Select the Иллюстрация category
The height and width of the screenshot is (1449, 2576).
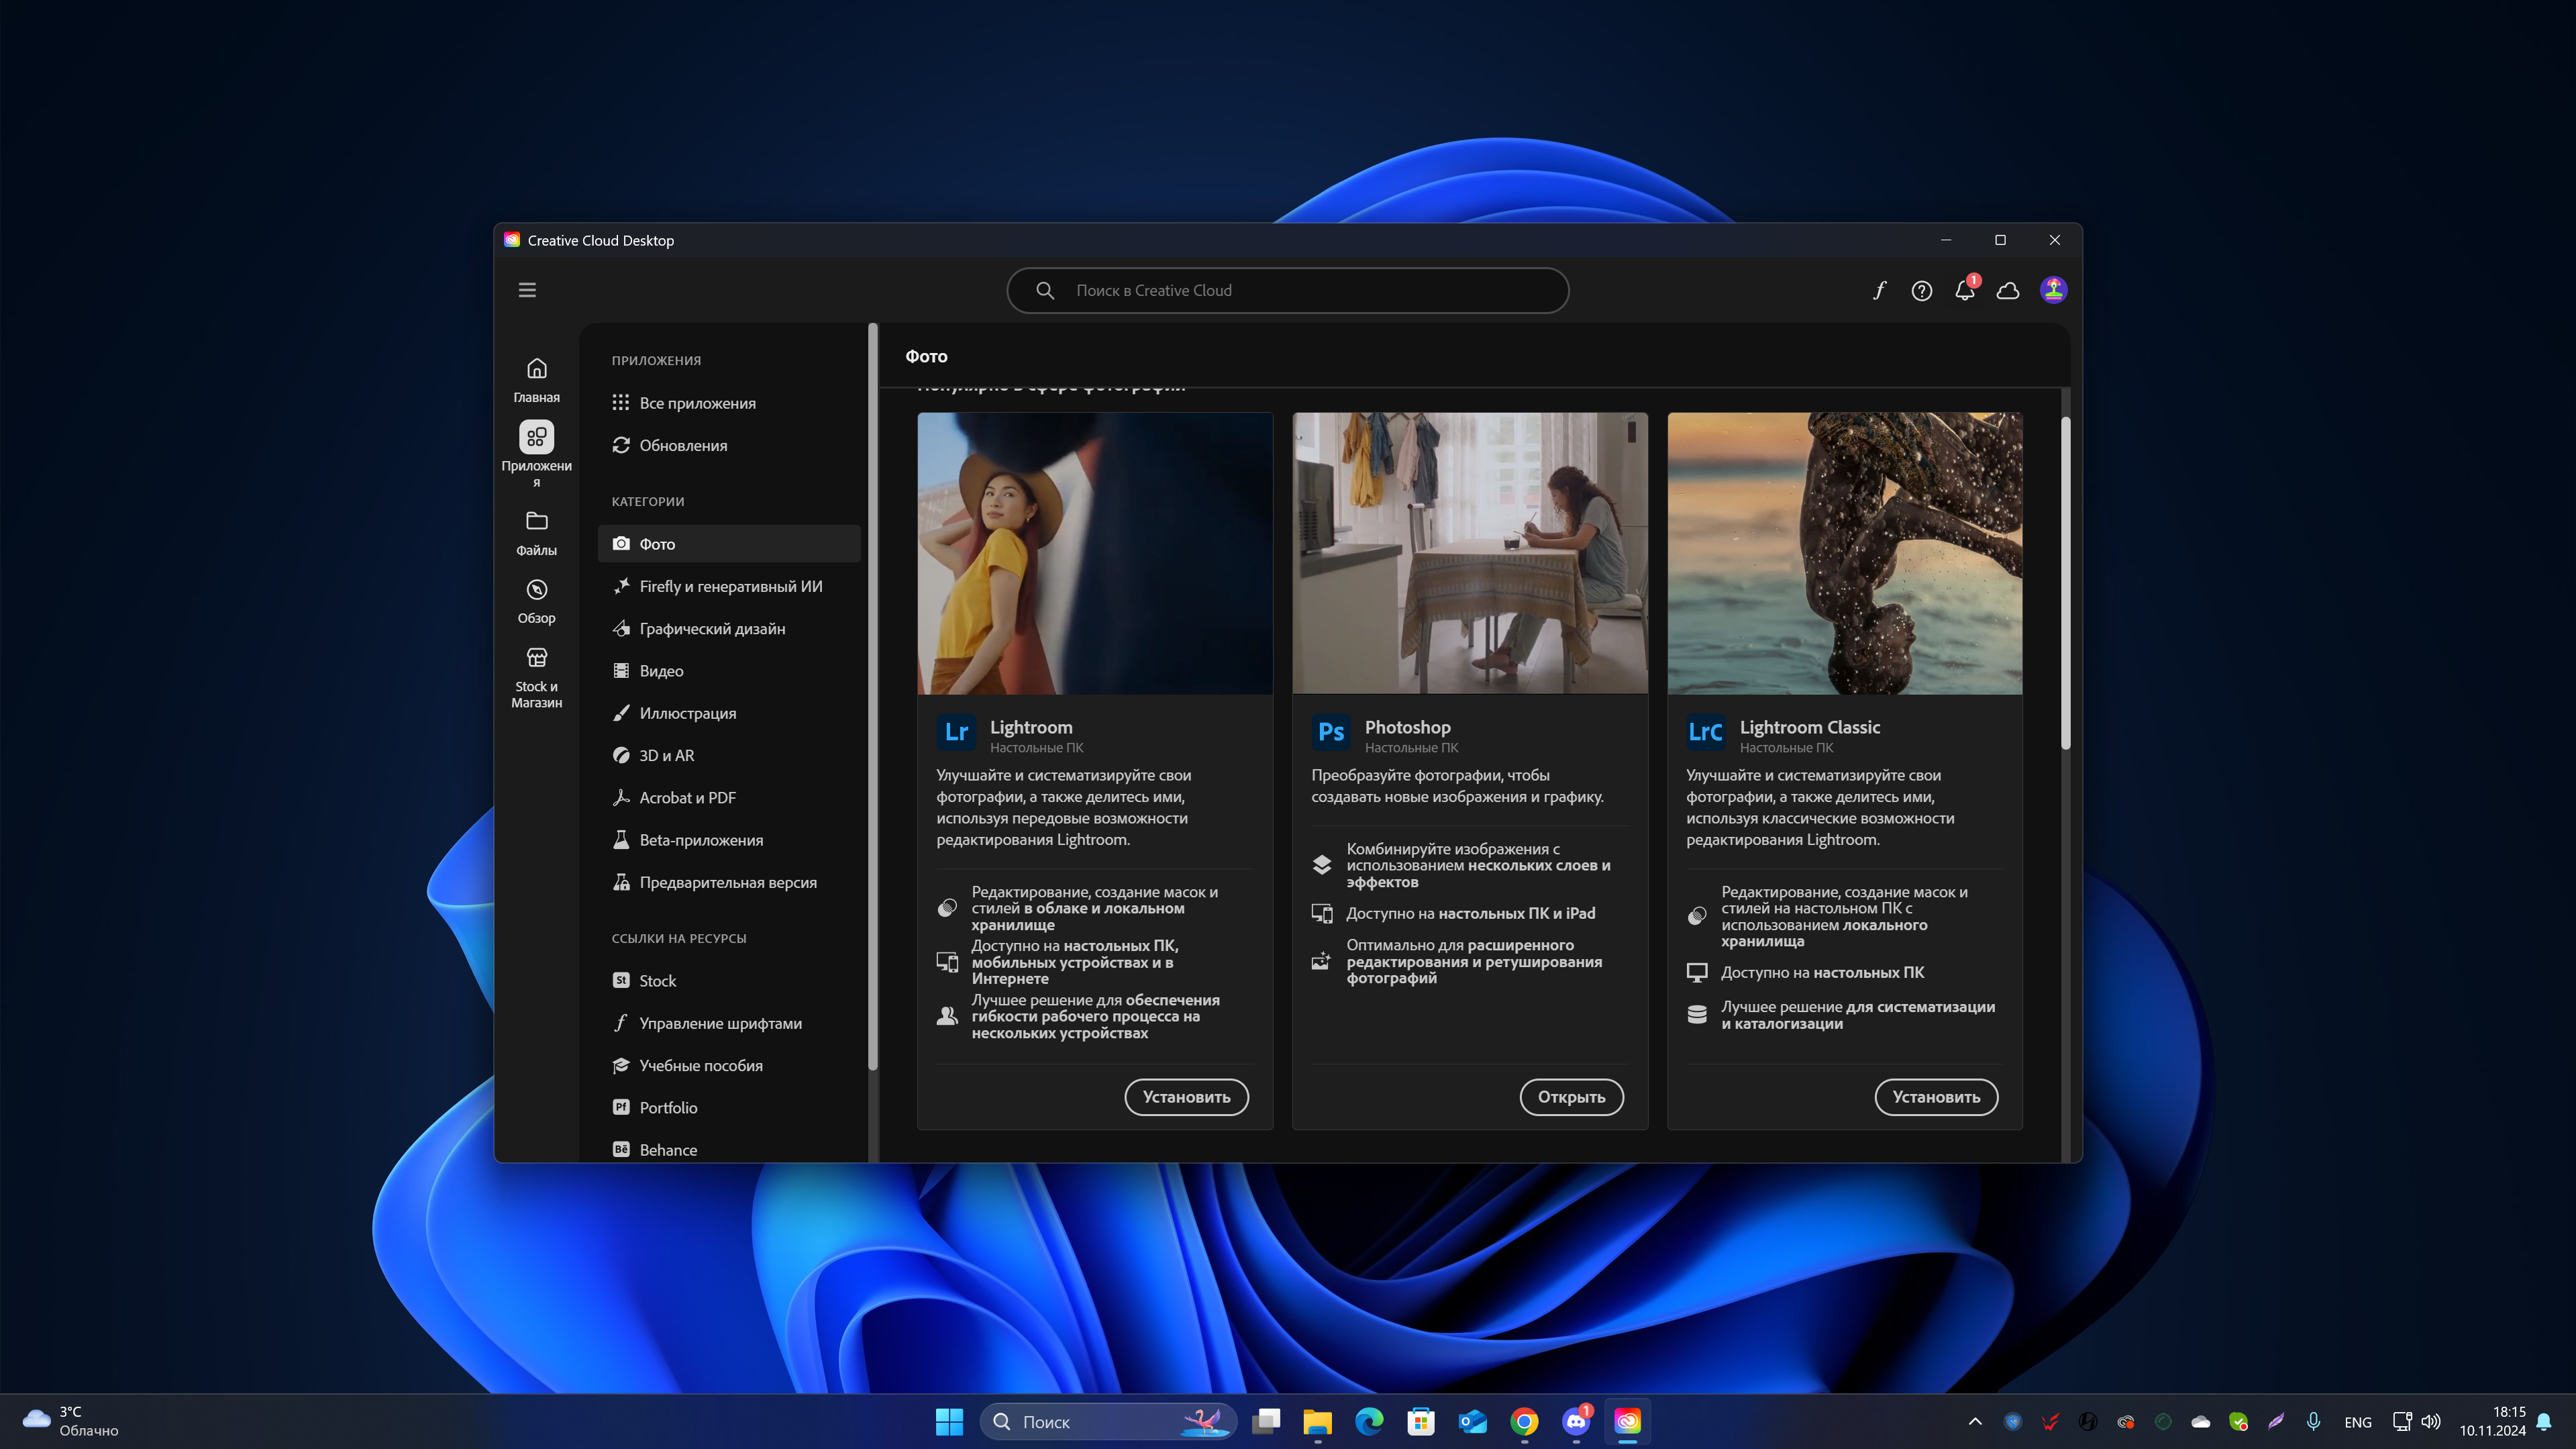point(729,713)
